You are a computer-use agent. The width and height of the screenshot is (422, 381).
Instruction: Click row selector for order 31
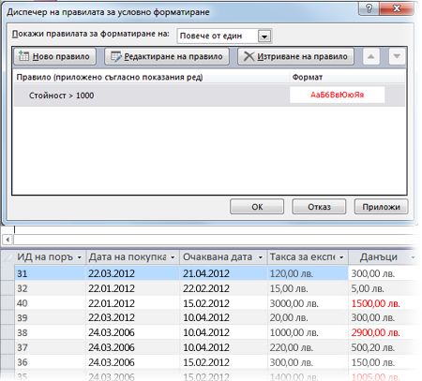coord(8,273)
